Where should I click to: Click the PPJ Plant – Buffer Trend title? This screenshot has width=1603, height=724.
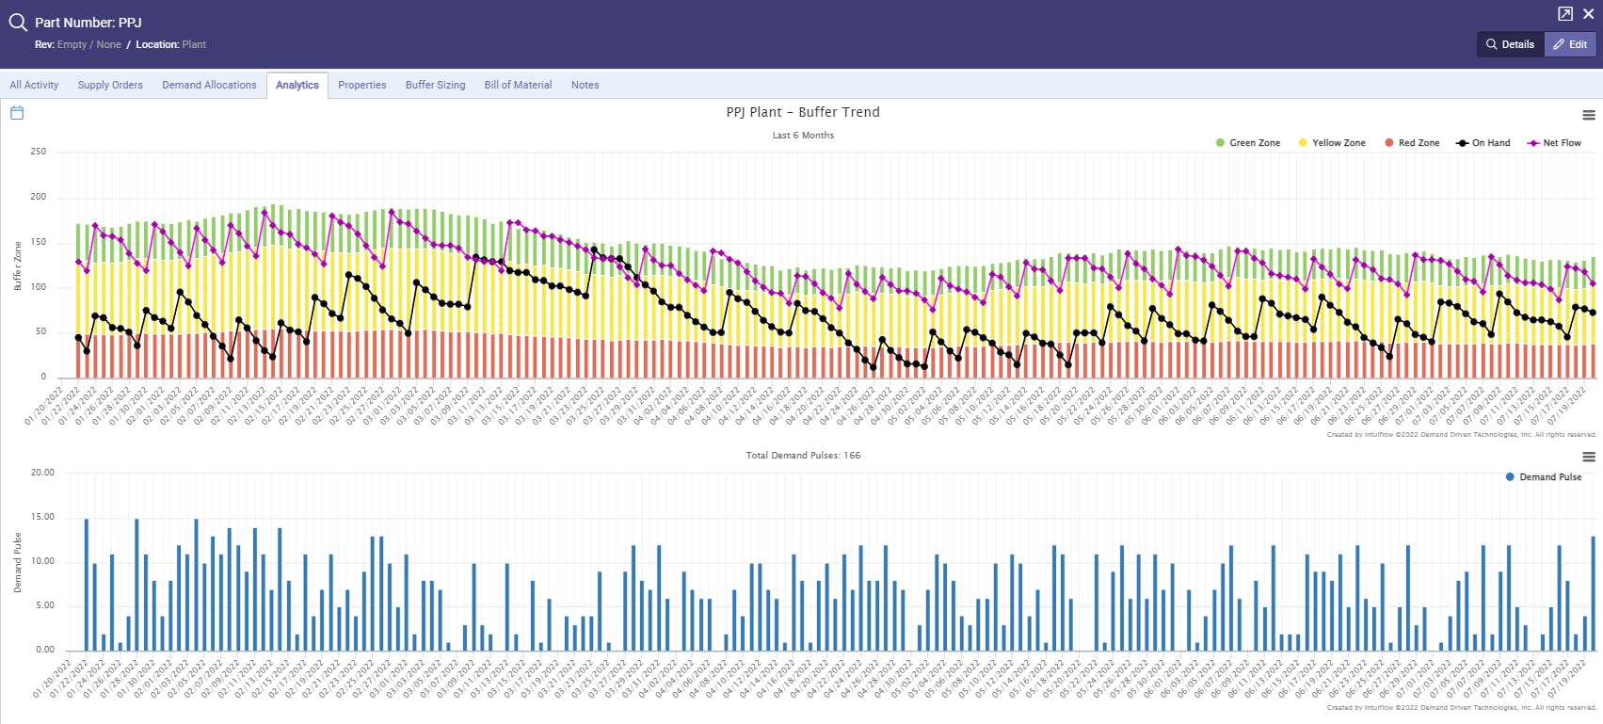coord(803,112)
